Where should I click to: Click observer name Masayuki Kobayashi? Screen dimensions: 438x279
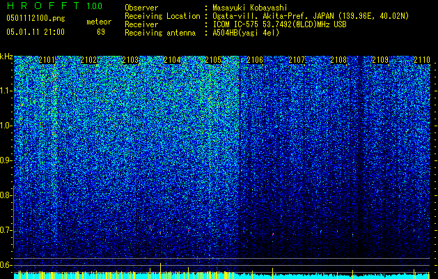tap(250, 8)
